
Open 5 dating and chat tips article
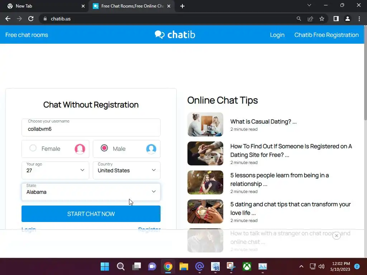pyautogui.click(x=290, y=208)
